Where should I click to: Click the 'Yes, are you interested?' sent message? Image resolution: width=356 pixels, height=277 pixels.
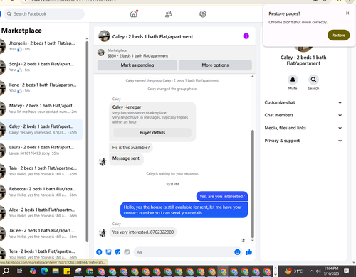[222, 197]
